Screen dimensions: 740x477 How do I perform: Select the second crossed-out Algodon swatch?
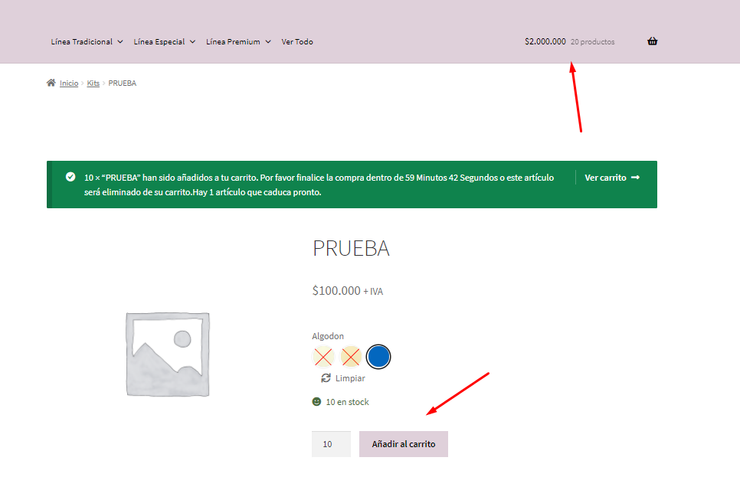coord(351,356)
